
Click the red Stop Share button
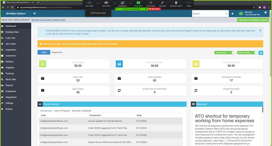tap(155, 9)
